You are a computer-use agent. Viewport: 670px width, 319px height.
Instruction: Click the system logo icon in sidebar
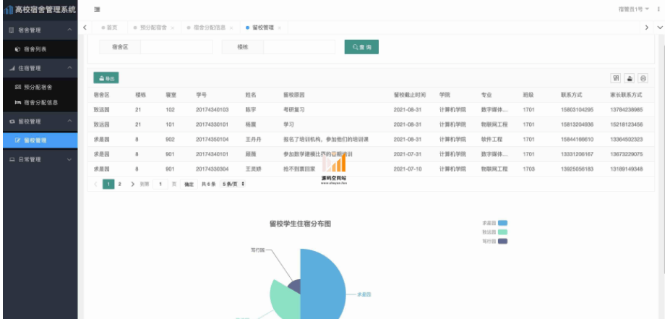(x=8, y=10)
